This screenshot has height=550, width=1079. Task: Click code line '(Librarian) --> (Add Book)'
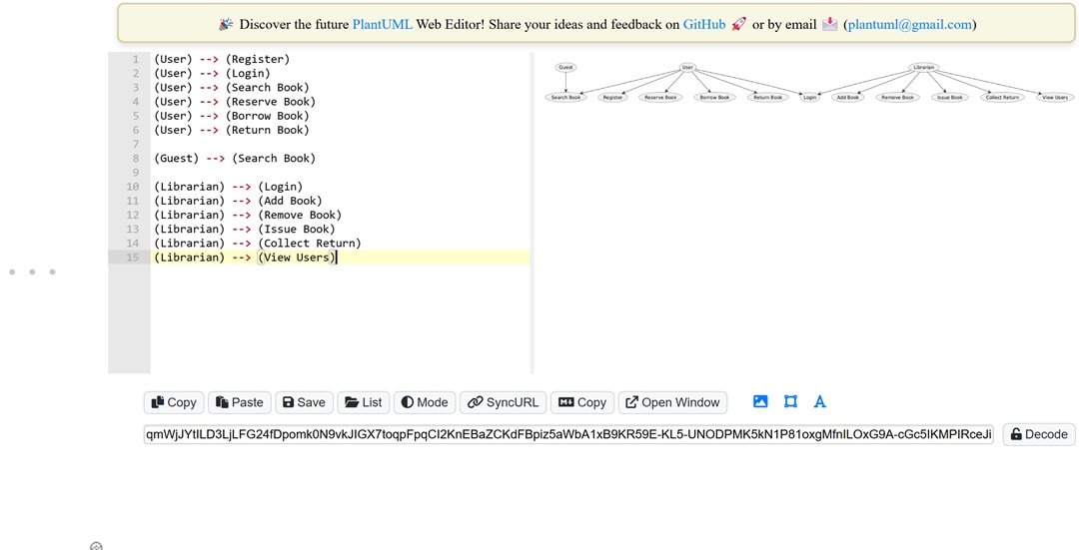[x=238, y=201]
